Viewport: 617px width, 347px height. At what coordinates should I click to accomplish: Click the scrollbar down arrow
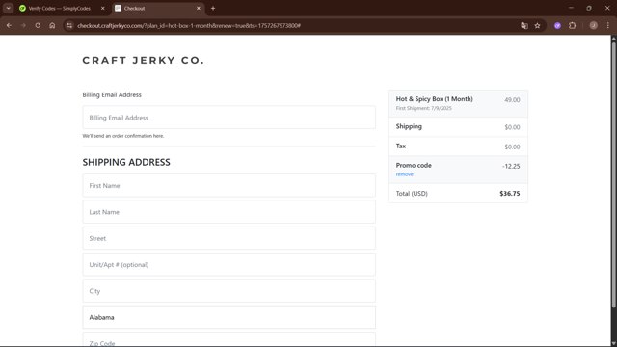coord(613,344)
